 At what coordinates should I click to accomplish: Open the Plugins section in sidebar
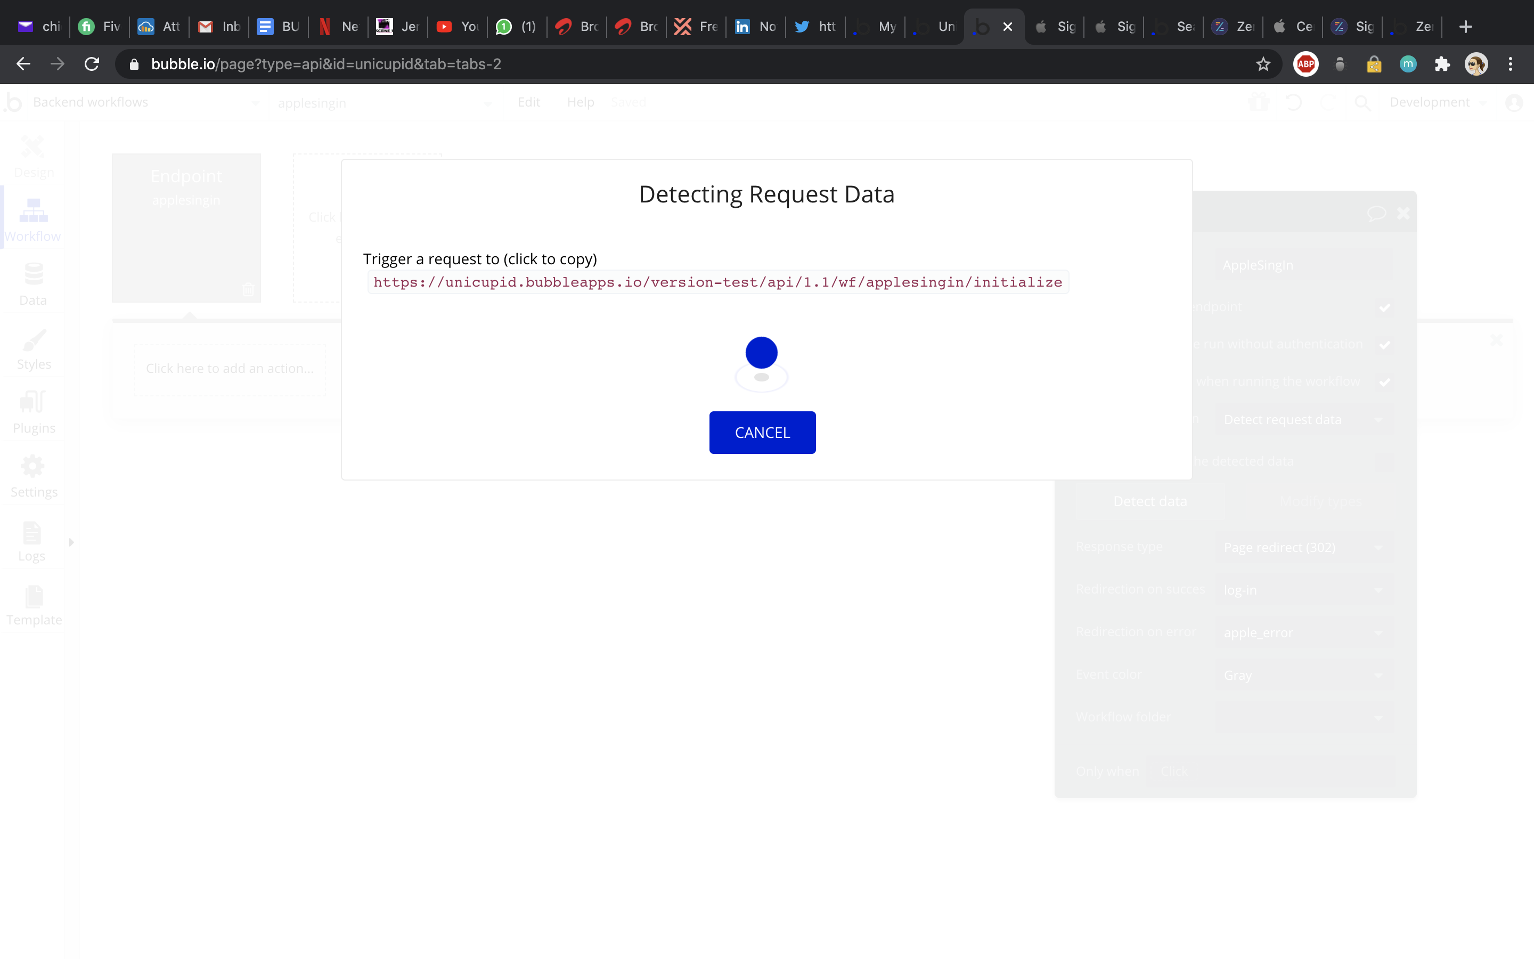pos(34,413)
